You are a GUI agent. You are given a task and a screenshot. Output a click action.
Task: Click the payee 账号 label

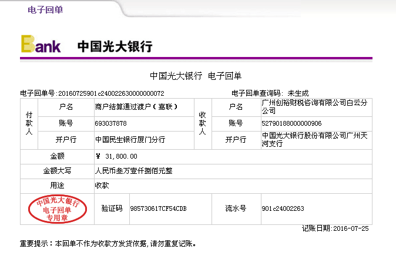(x=236, y=123)
